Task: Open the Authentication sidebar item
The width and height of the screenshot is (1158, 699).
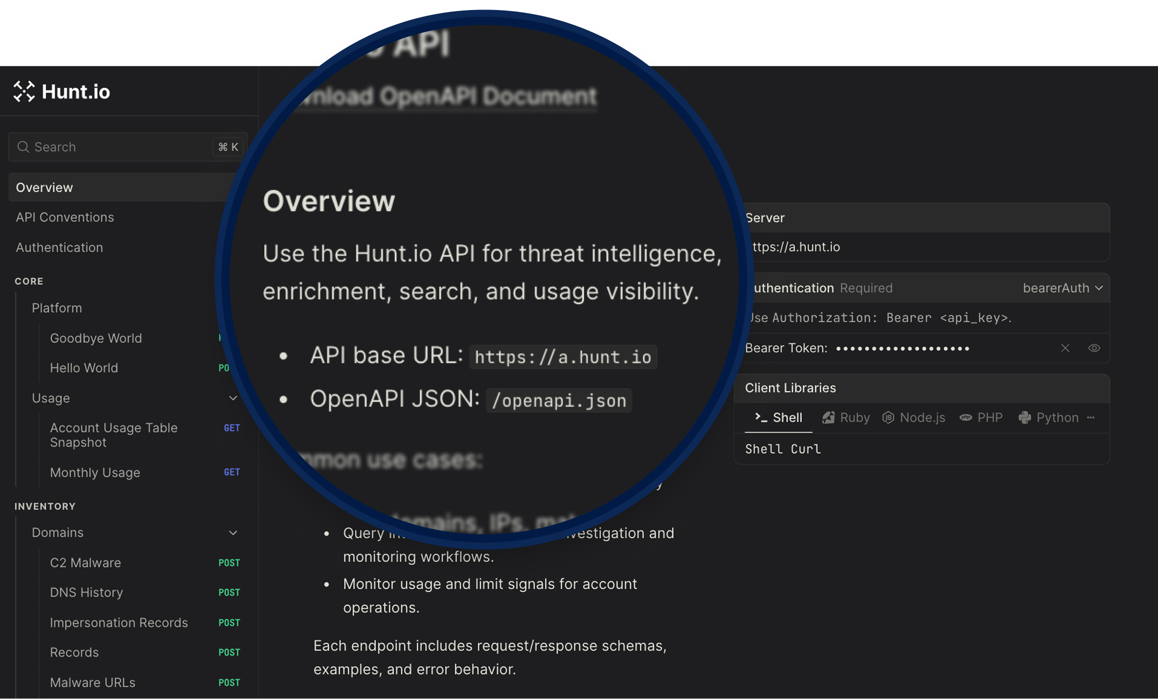Action: 59,247
